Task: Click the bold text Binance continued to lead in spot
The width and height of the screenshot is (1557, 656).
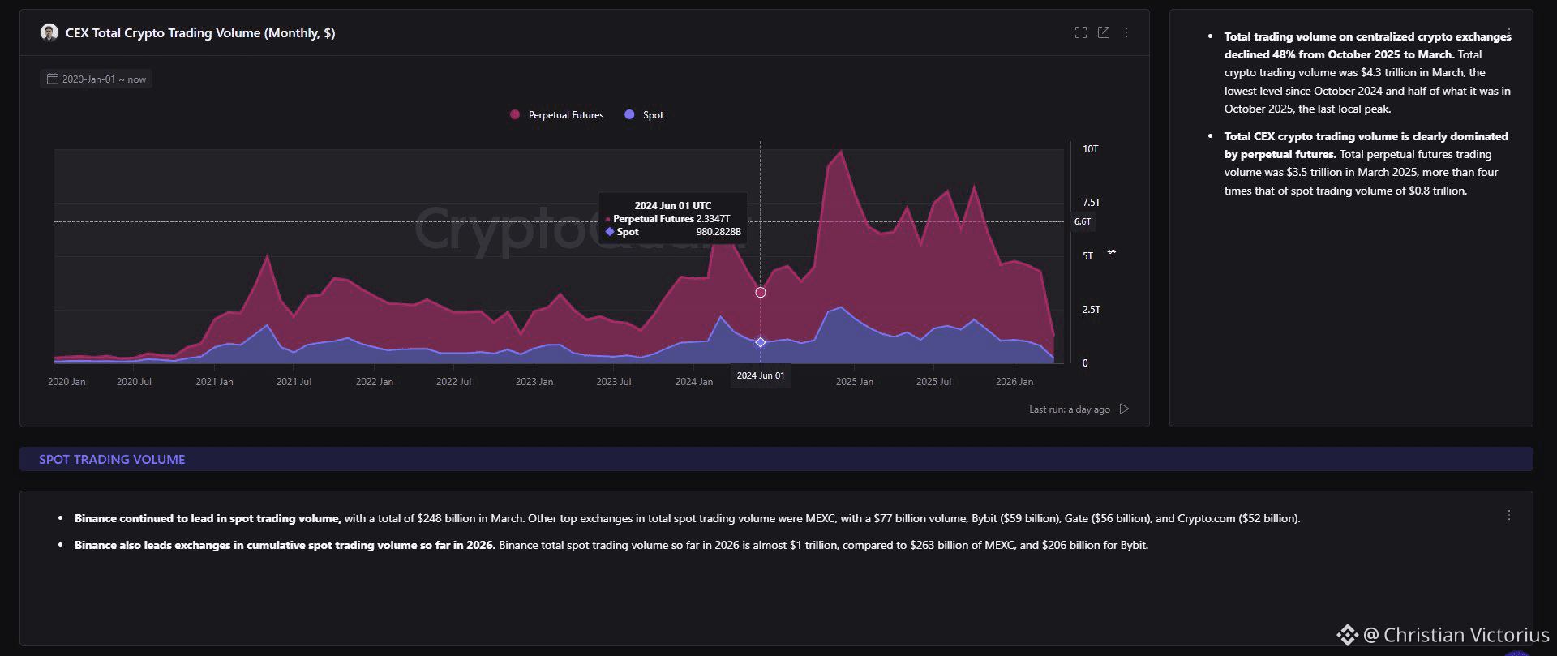Action: (x=208, y=518)
